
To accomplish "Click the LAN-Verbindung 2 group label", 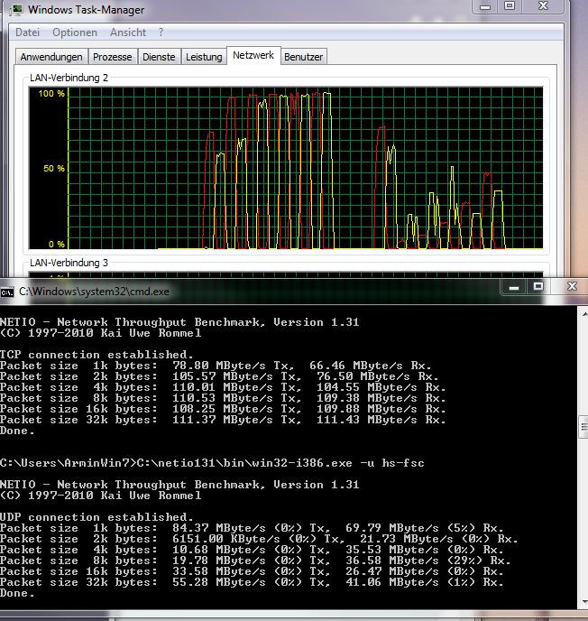I will (x=69, y=78).
